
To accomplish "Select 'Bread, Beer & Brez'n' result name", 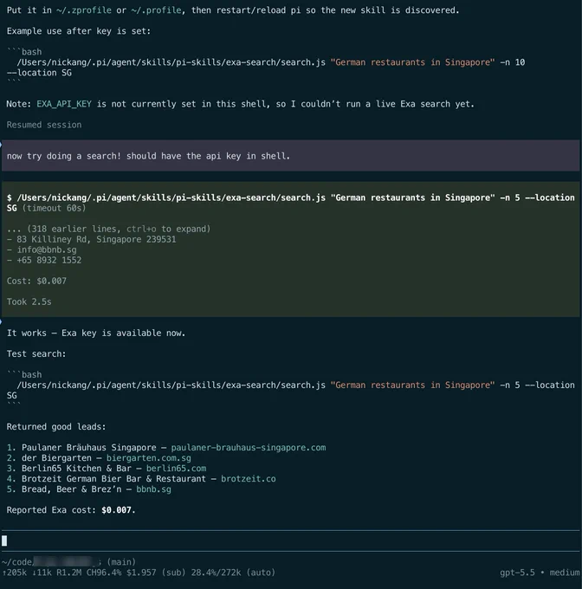I will (71, 489).
